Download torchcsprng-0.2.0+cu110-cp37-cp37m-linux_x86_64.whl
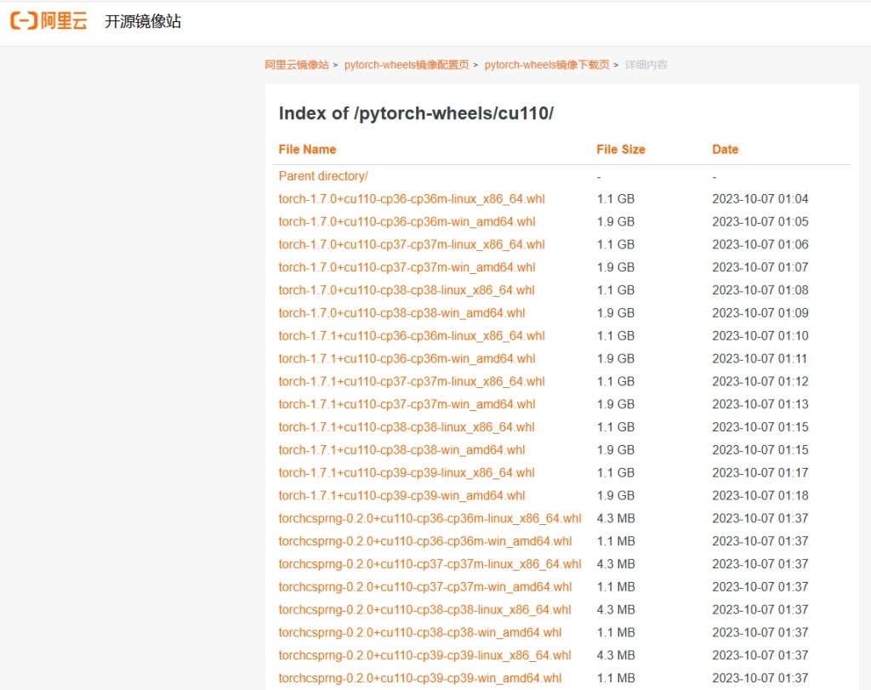The width and height of the screenshot is (871, 690). [430, 564]
